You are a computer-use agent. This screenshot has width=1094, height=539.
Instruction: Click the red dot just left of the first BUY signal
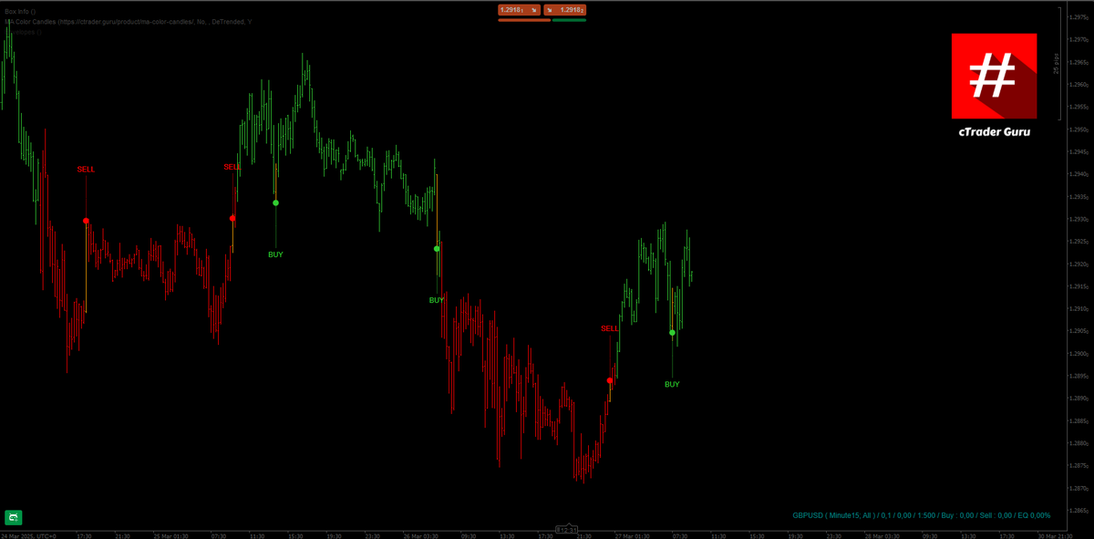tap(232, 218)
